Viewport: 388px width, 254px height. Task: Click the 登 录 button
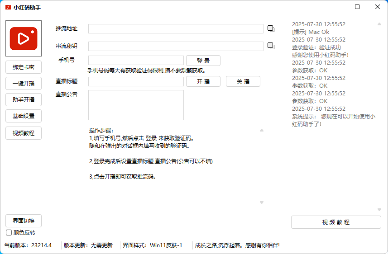[203, 61]
